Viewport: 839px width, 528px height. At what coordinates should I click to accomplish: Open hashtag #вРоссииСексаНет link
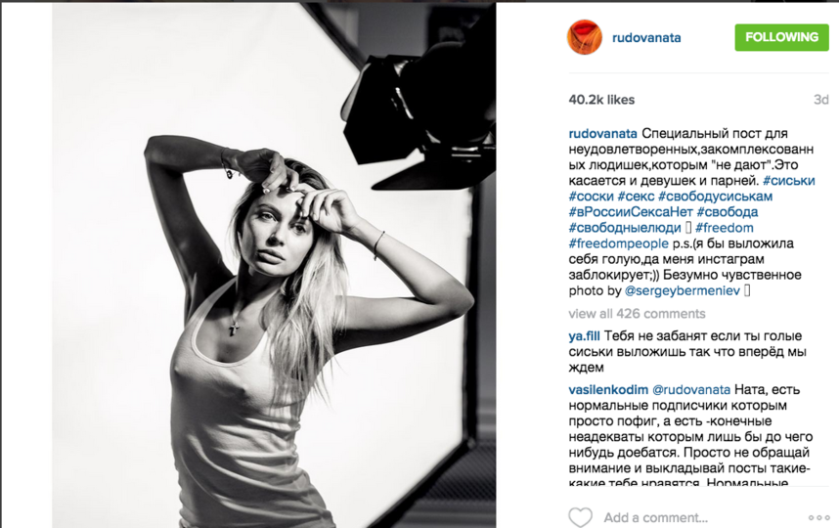[631, 212]
